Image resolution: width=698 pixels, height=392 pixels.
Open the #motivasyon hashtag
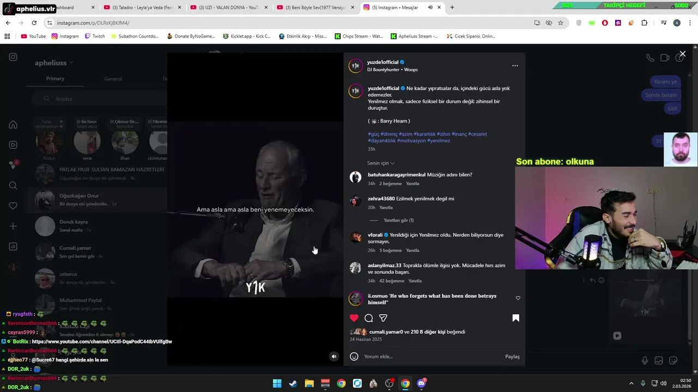pyautogui.click(x=412, y=140)
